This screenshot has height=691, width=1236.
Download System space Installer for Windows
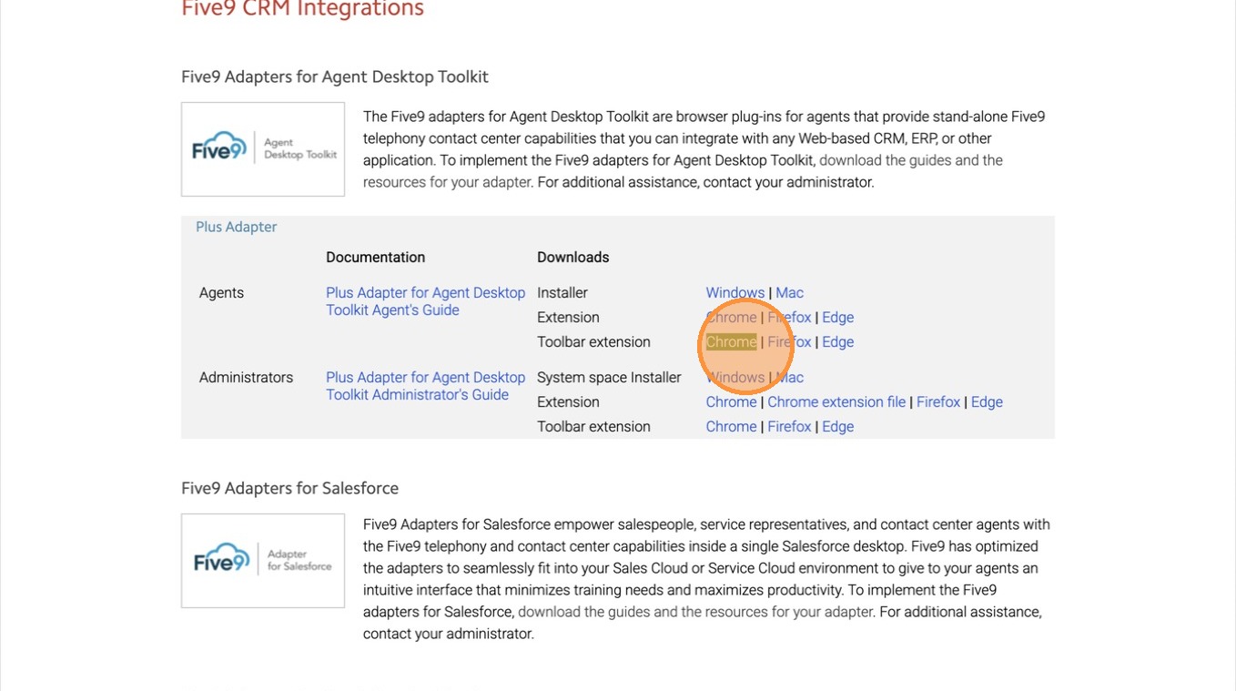(x=735, y=377)
